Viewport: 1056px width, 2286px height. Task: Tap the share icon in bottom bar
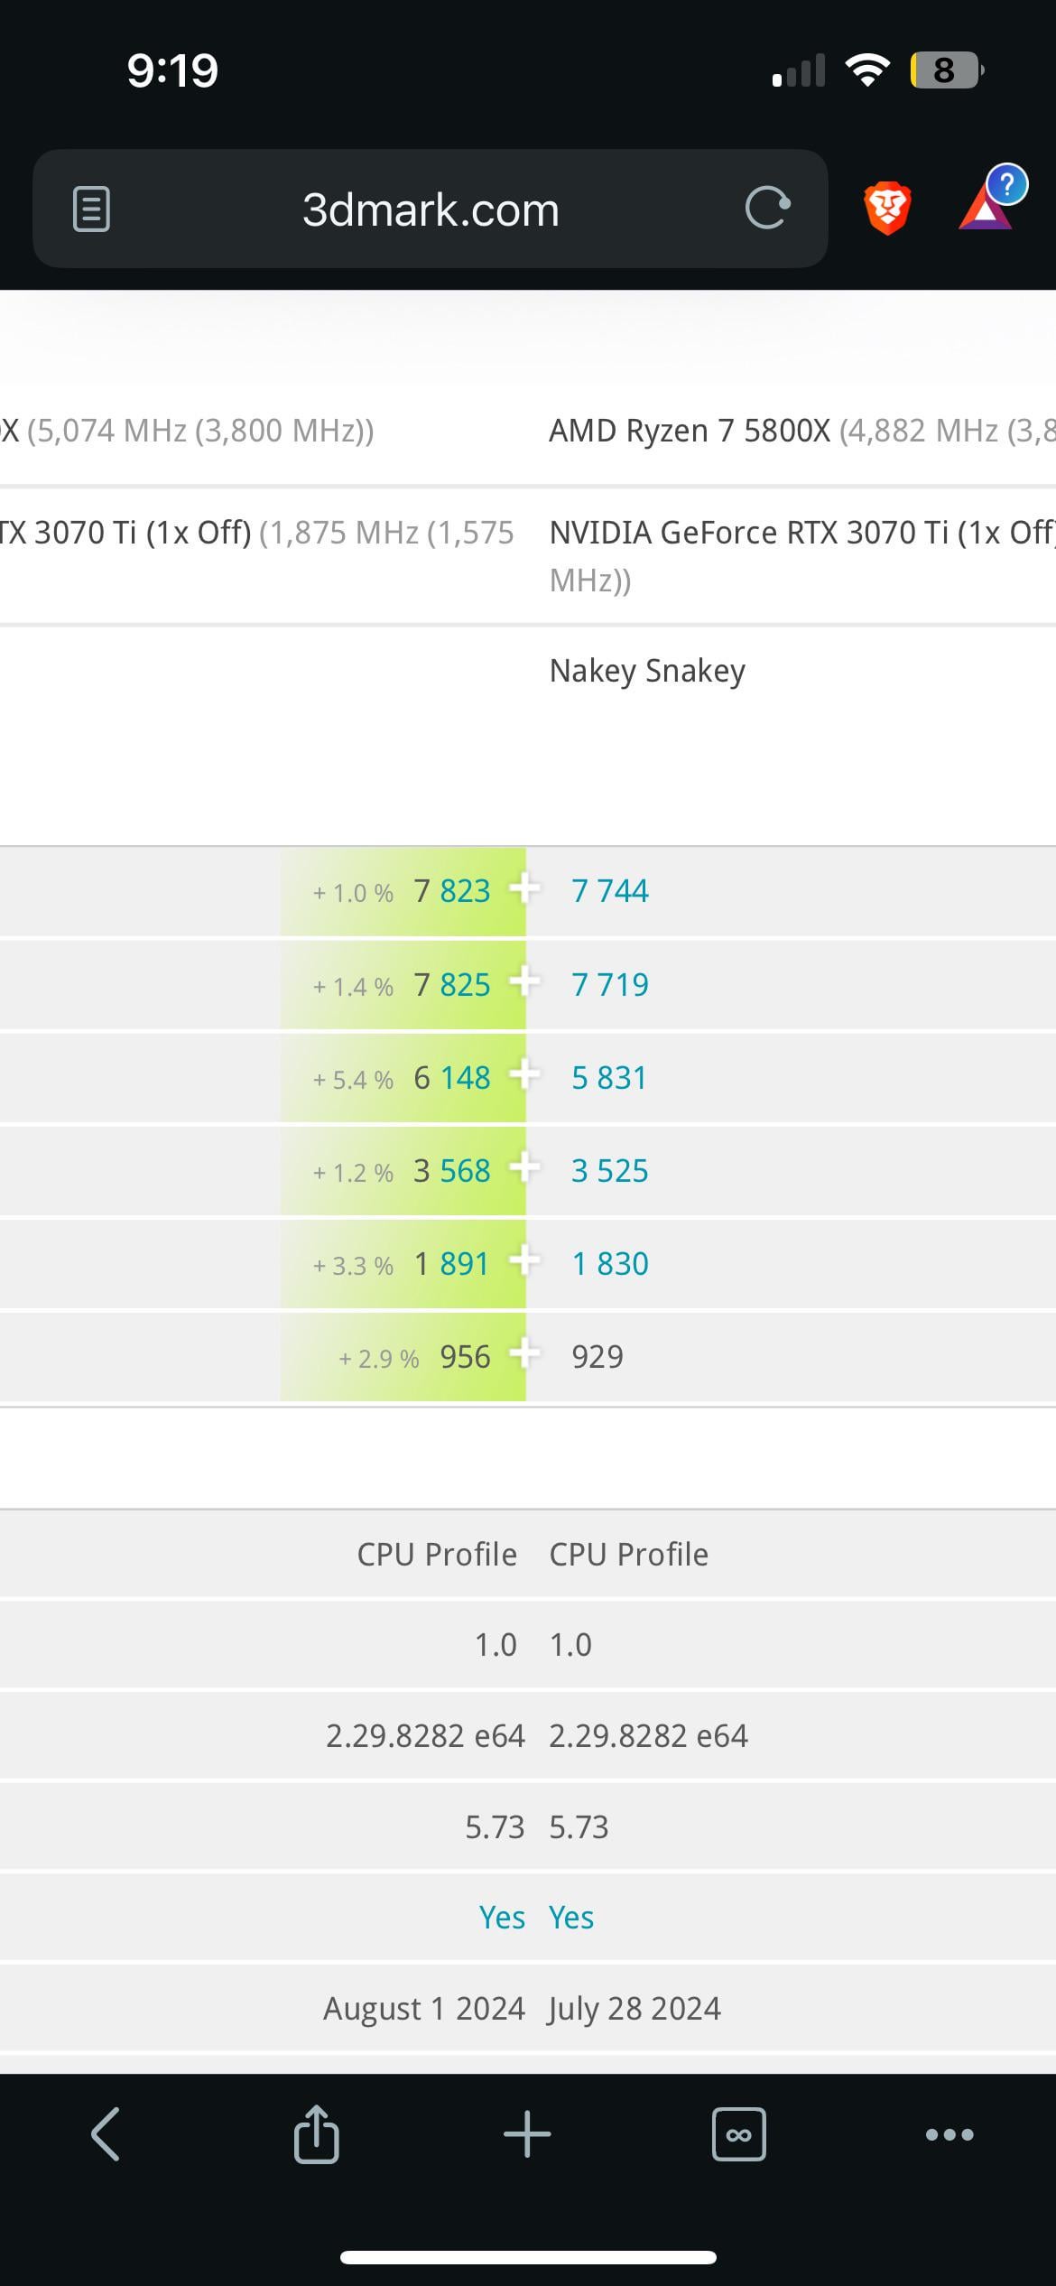[316, 2134]
